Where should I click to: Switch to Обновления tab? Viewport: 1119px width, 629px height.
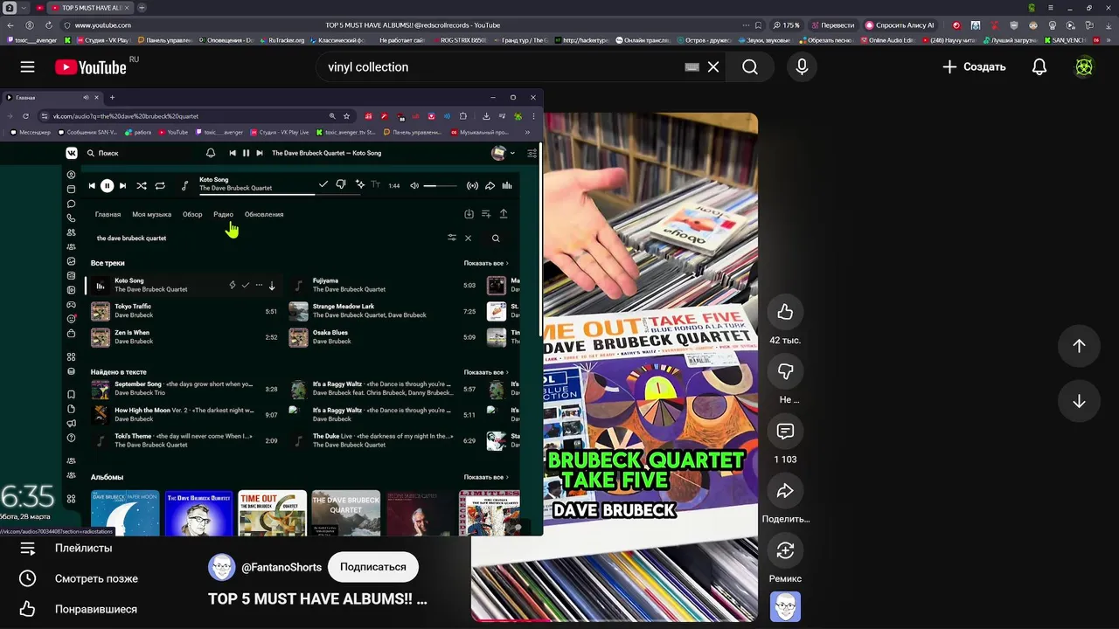click(264, 214)
